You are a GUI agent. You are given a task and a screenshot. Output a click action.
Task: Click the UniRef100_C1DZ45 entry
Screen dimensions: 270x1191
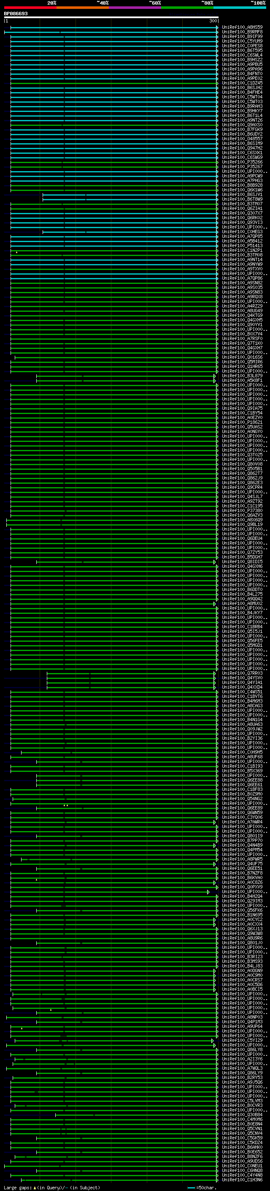(x=242, y=83)
